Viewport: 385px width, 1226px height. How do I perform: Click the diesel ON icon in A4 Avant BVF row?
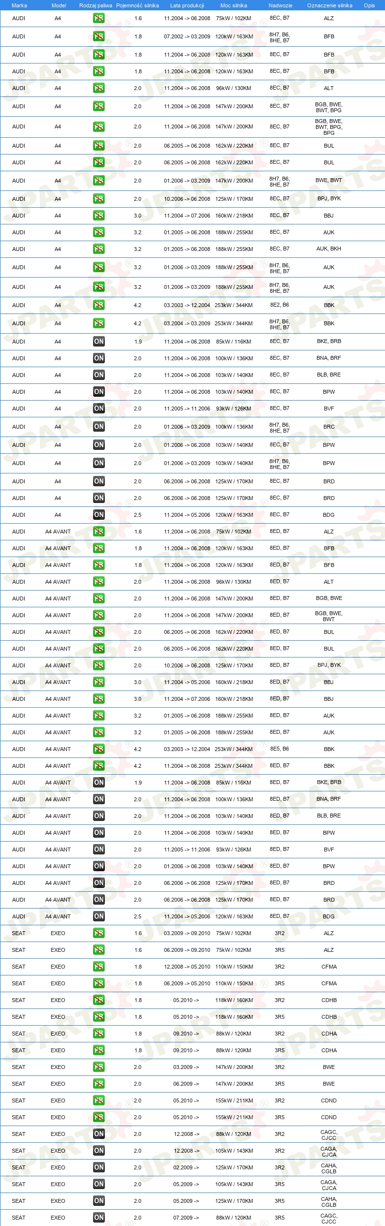coord(98,849)
